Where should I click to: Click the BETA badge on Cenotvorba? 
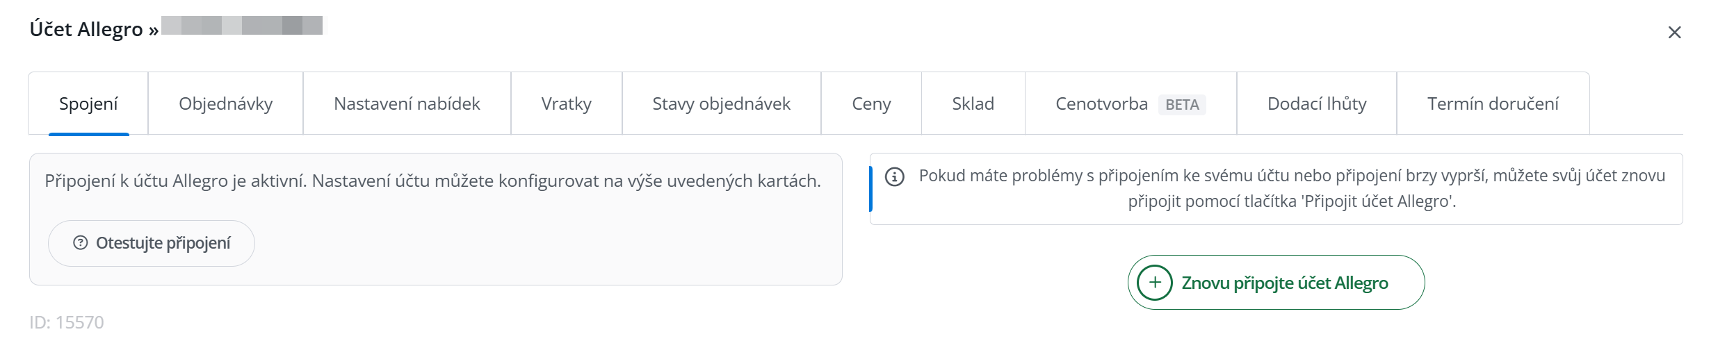coord(1182,105)
